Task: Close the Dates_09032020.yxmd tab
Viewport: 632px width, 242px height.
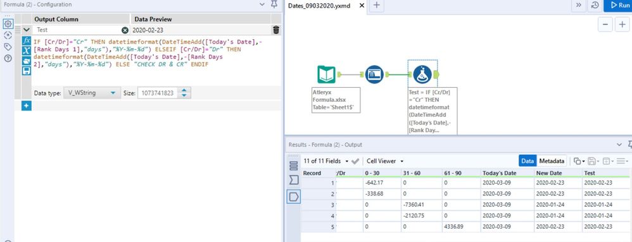Action: [x=362, y=5]
